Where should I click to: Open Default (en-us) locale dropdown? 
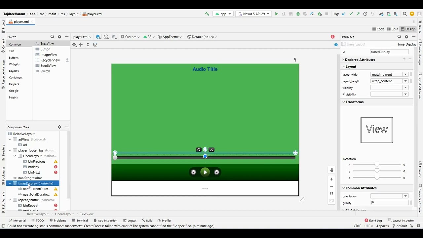coord(202,37)
